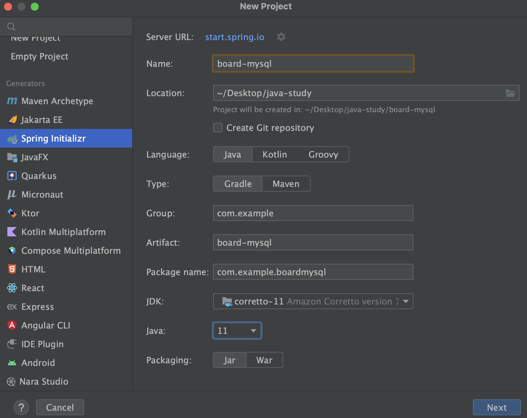This screenshot has height=418, width=527.
Task: Click the search magnifier icon
Action: point(11,27)
